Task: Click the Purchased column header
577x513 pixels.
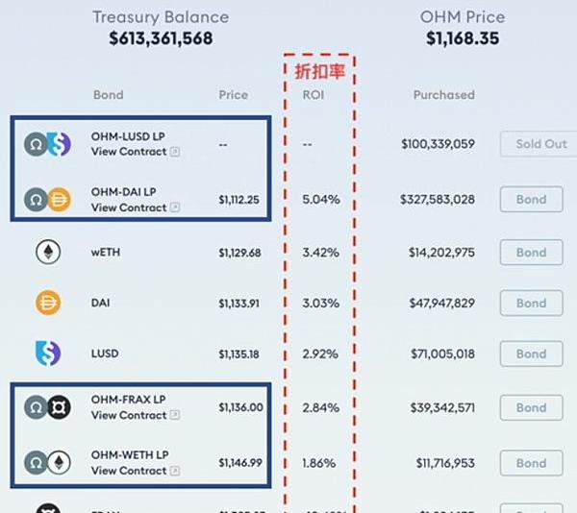Action: pyautogui.click(x=444, y=95)
